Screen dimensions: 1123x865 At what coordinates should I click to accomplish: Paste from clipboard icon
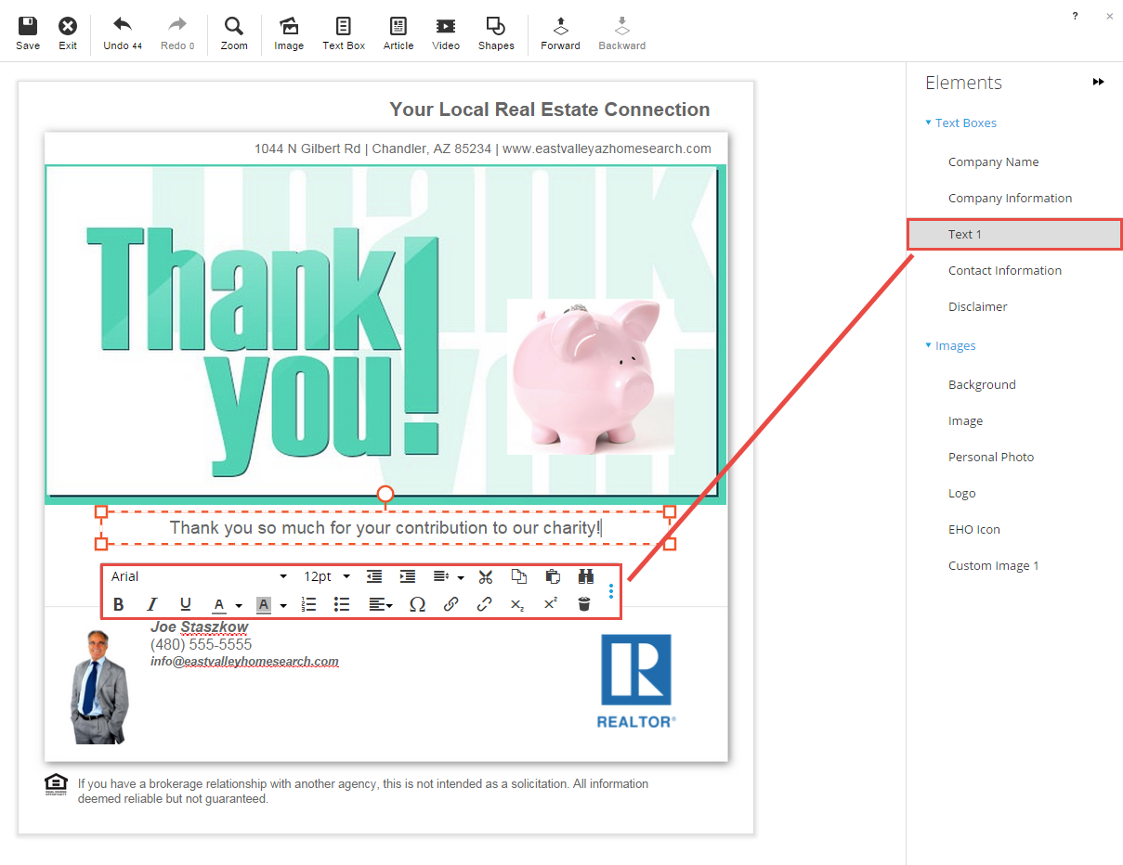click(x=552, y=576)
